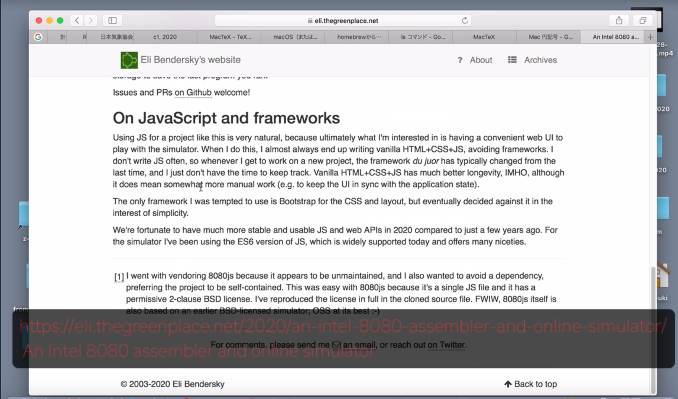Switch to the c1, 2020 tab

click(165, 37)
